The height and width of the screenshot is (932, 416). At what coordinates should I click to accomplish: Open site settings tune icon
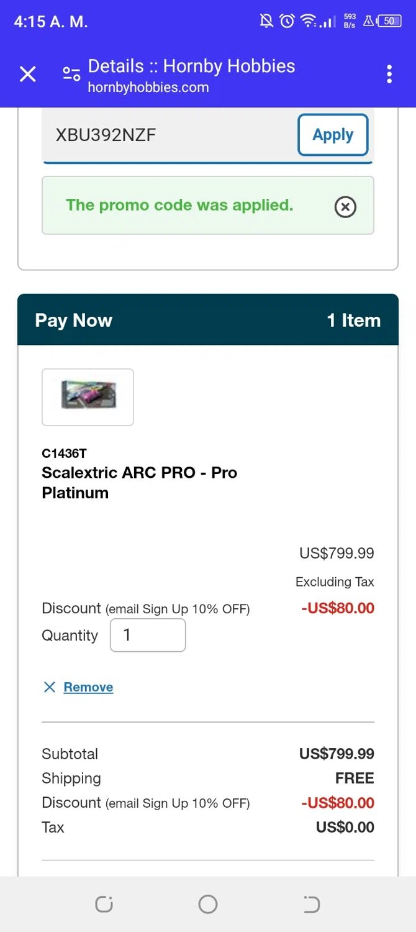[x=71, y=75]
